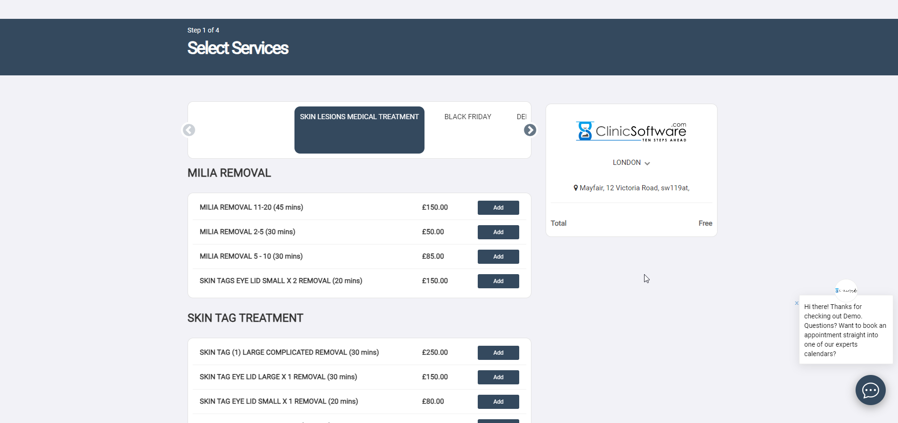
Task: Close the chat greeting popup
Action: click(x=797, y=303)
